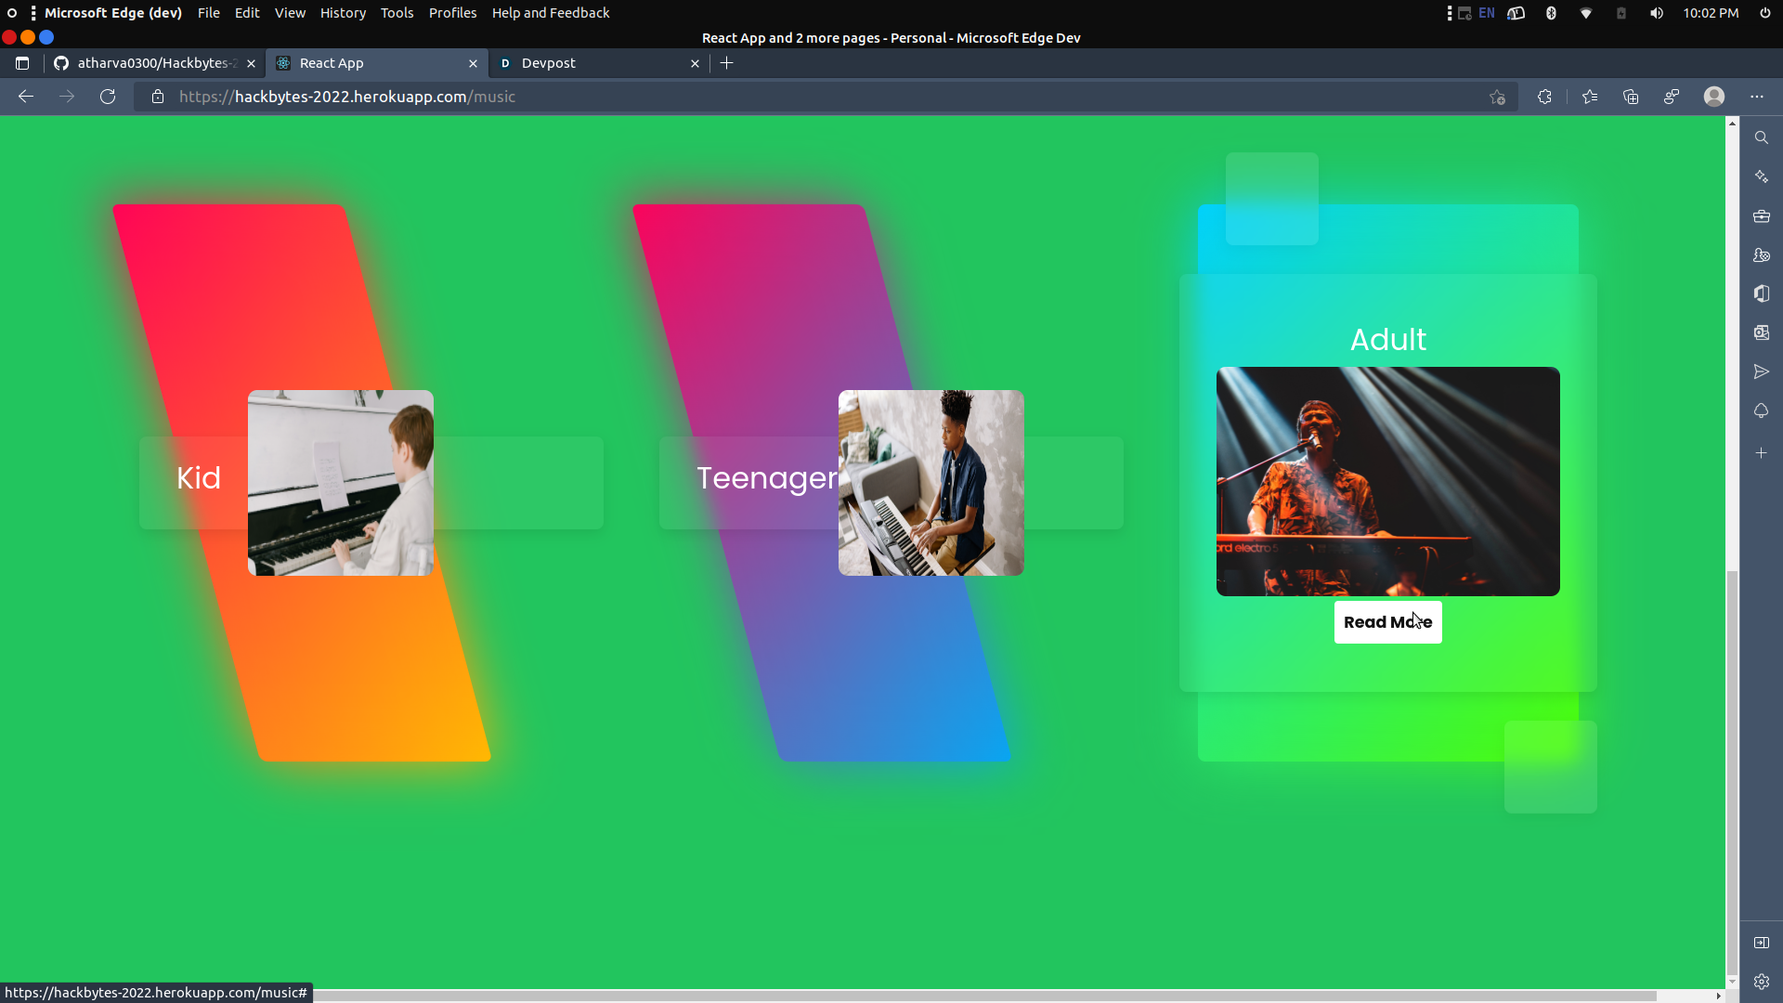Click the browser Refresh icon
The image size is (1783, 1003).
pyautogui.click(x=108, y=97)
